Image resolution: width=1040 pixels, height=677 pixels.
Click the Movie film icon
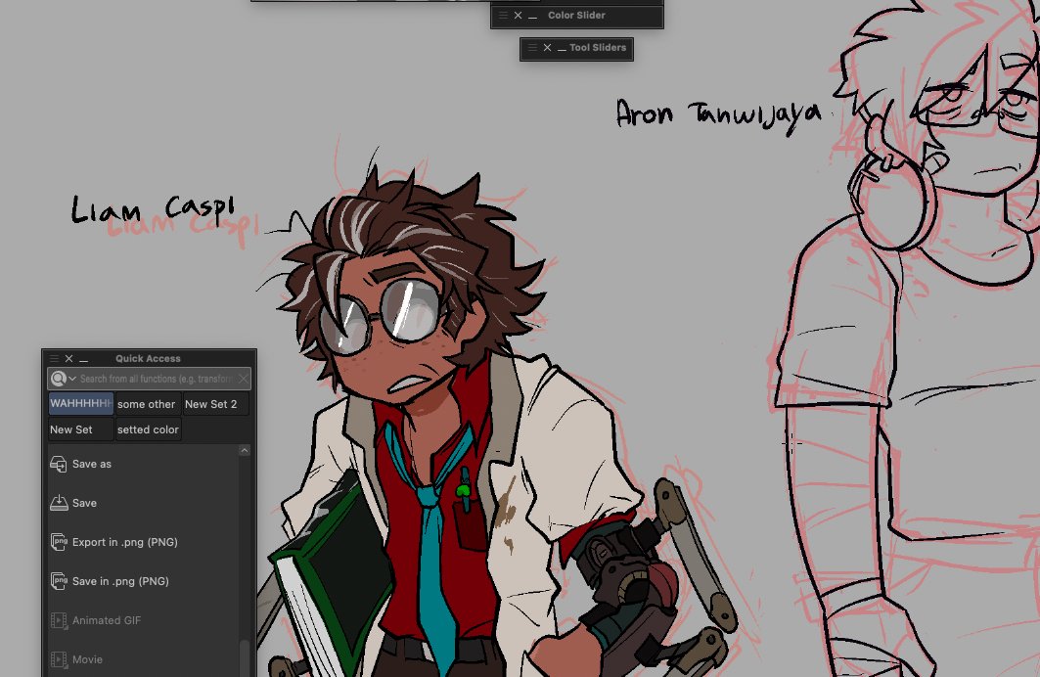coord(59,659)
